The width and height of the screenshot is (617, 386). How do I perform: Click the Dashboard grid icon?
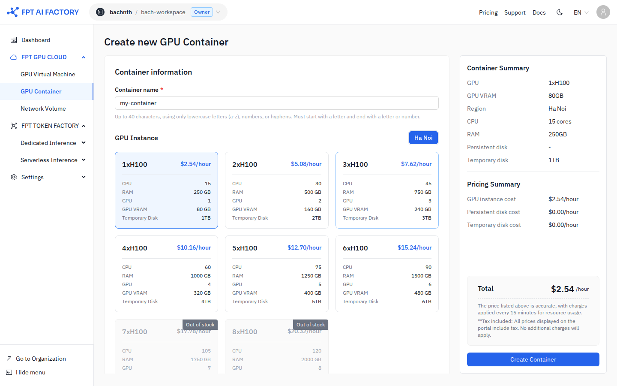(14, 40)
